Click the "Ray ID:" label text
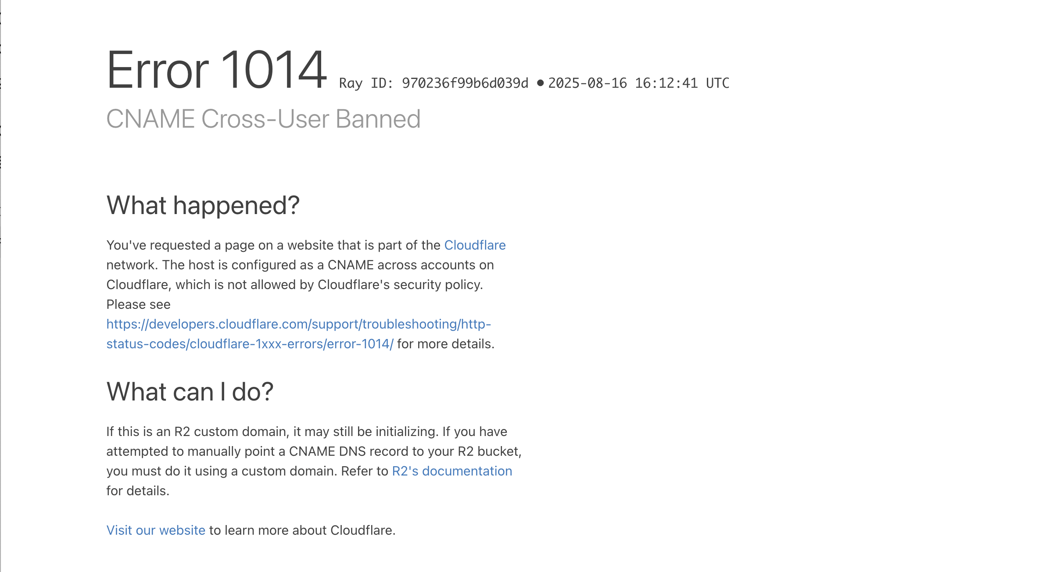 366,83
